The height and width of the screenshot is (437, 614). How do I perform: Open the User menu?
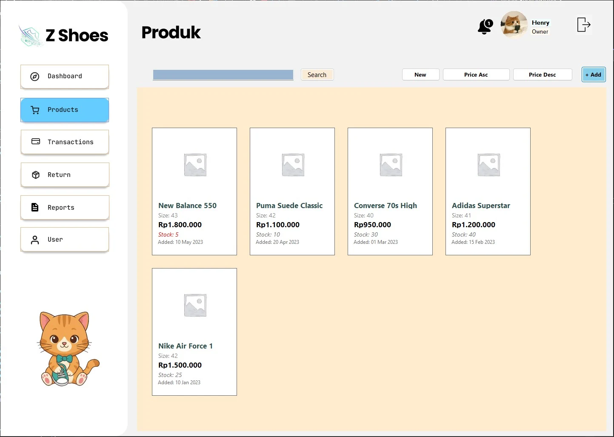tap(65, 240)
